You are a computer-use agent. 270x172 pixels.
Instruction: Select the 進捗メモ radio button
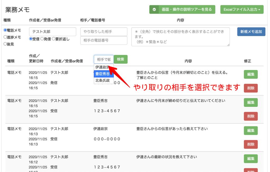point(5,37)
